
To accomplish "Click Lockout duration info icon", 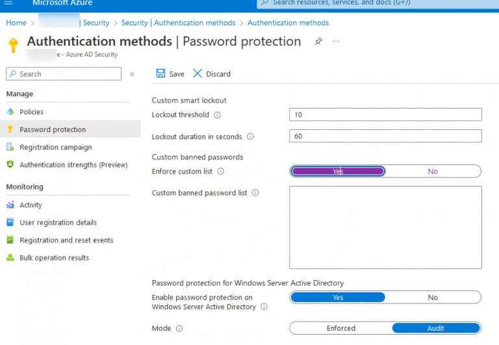I will point(250,136).
